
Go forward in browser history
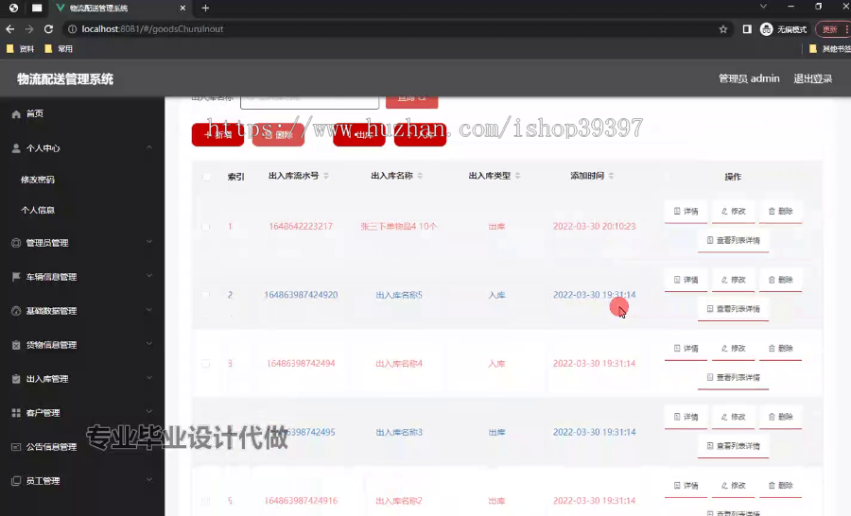(29, 29)
